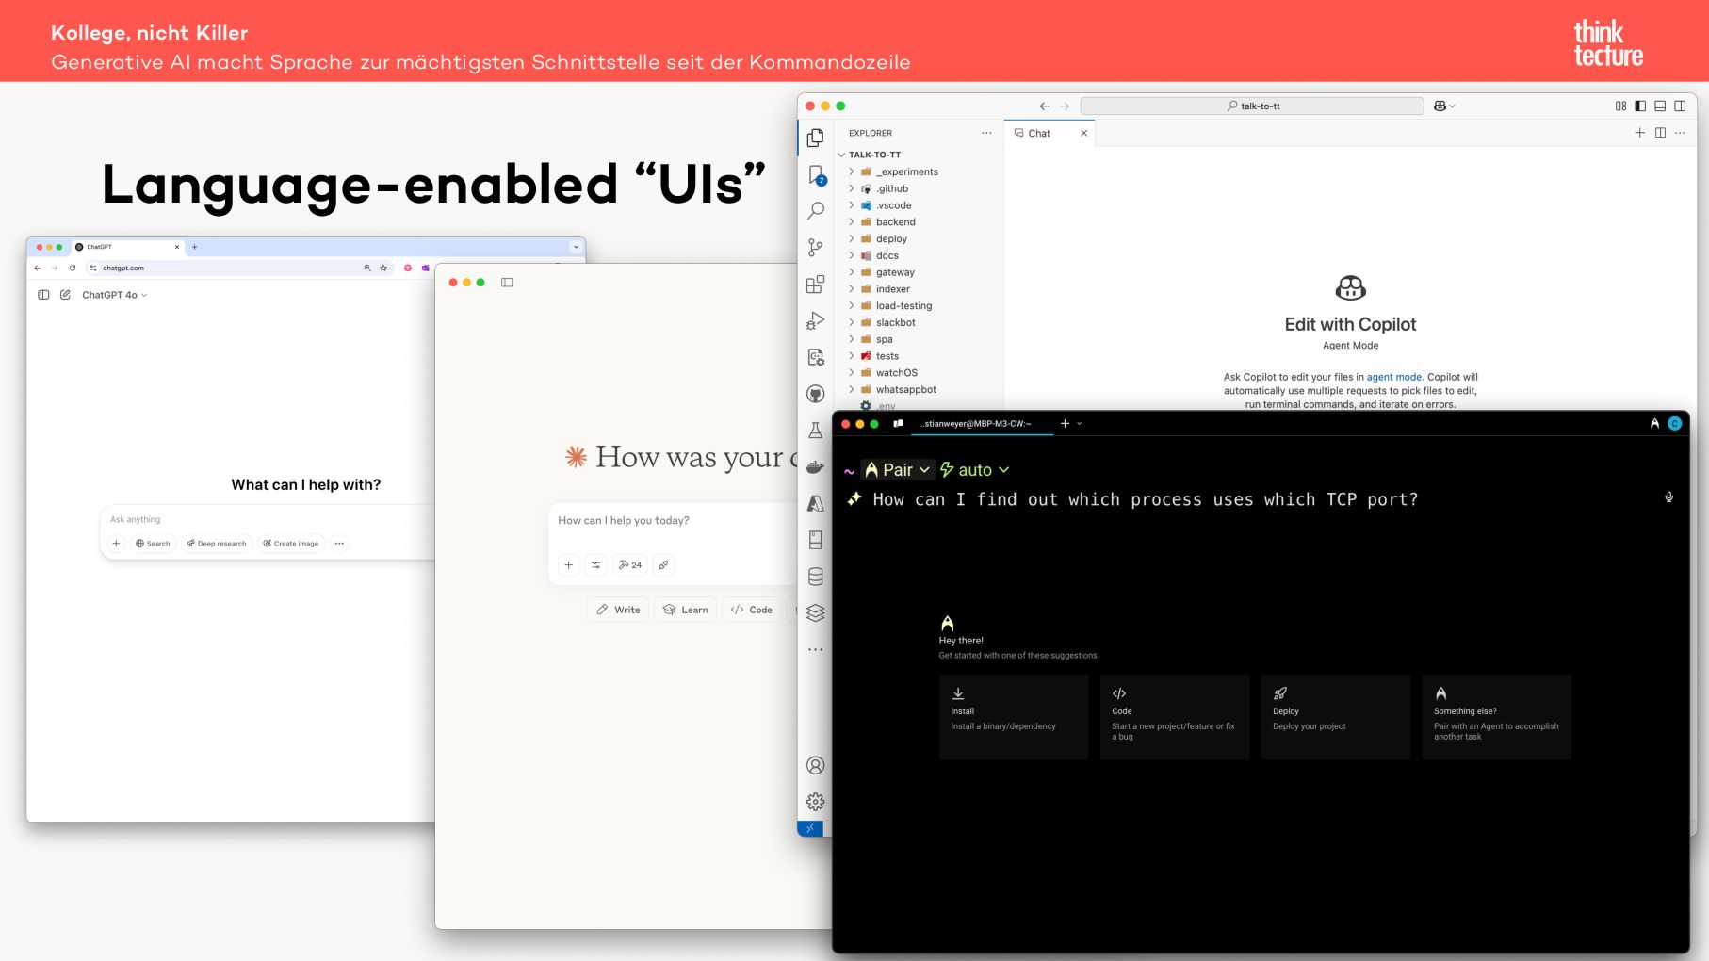The image size is (1709, 961).
Task: Click the user avatar in the Warp title bar
Action: (1674, 424)
